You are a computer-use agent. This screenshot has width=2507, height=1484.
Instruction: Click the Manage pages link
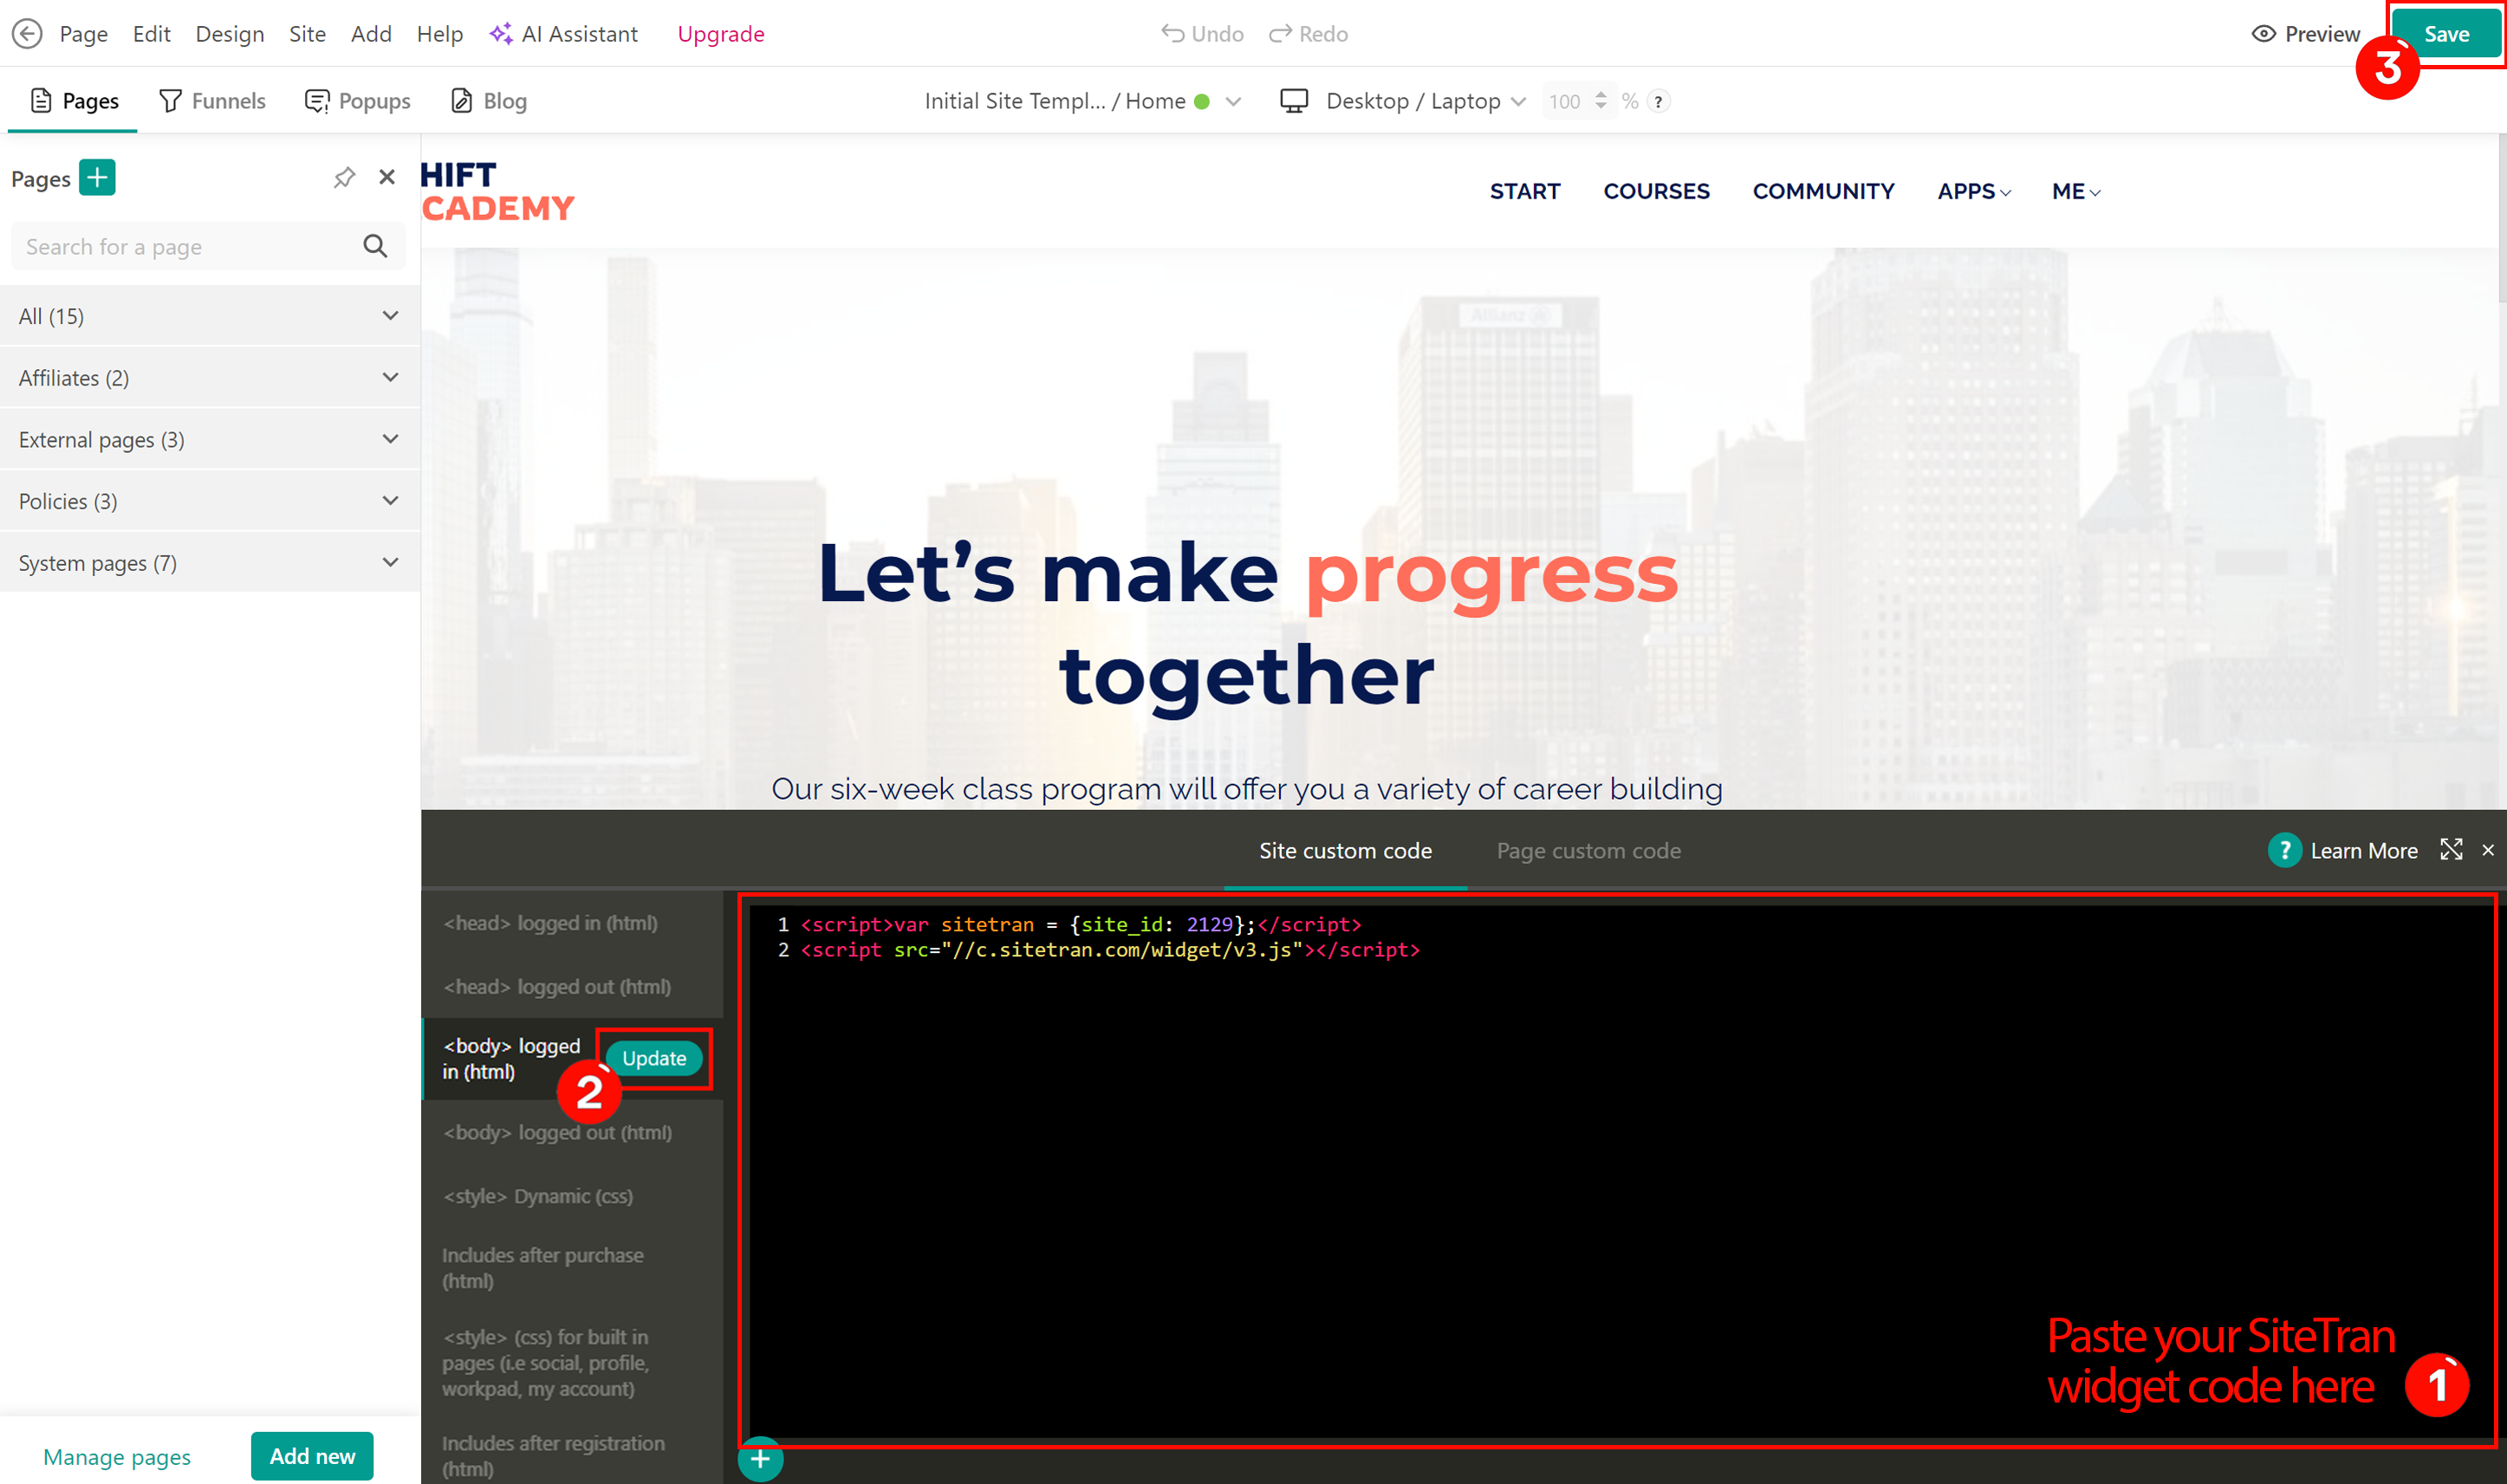point(117,1457)
